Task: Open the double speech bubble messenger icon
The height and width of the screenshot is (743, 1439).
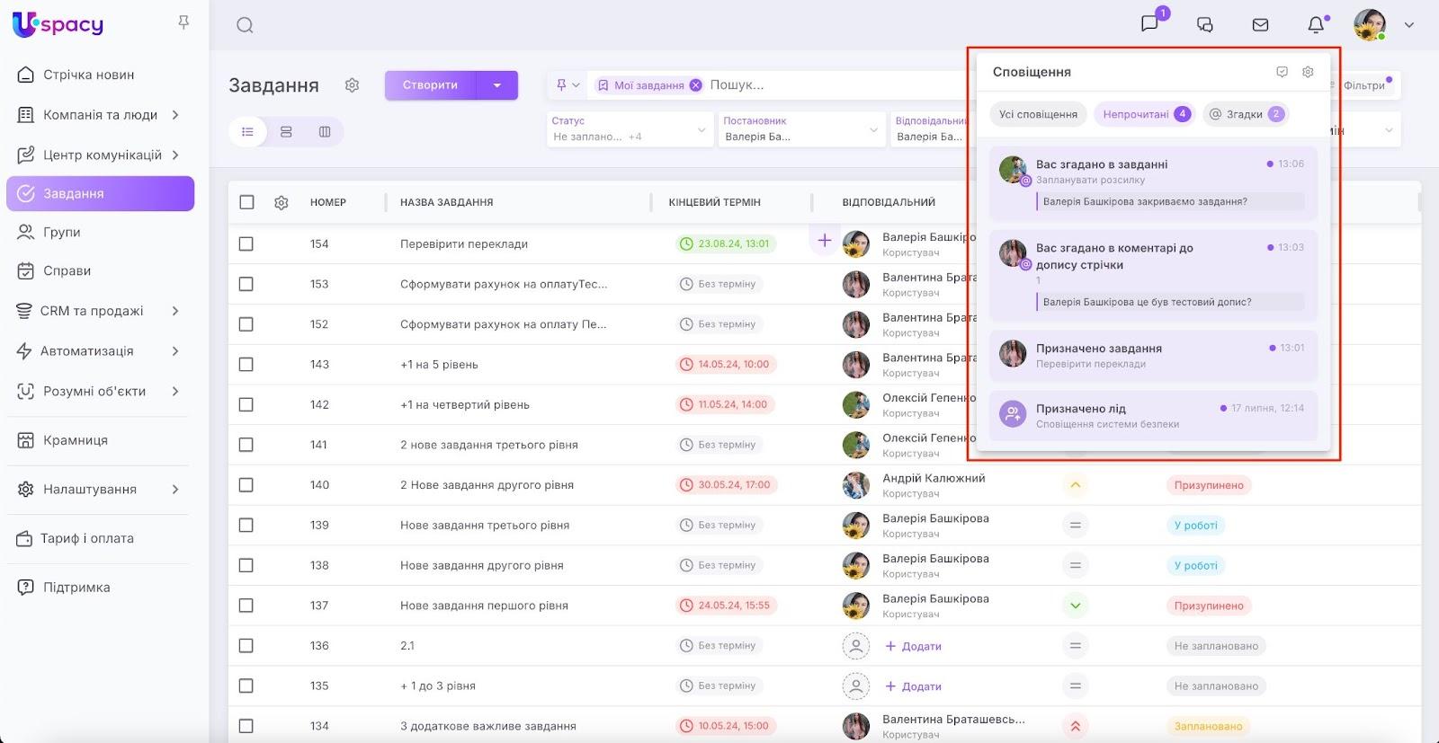Action: pyautogui.click(x=1205, y=25)
